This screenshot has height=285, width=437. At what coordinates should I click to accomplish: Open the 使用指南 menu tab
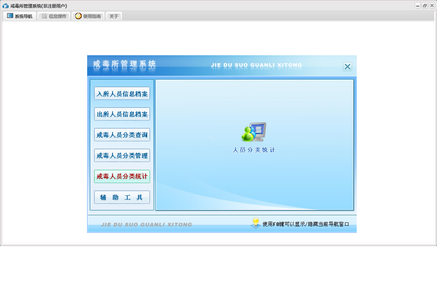pos(88,16)
